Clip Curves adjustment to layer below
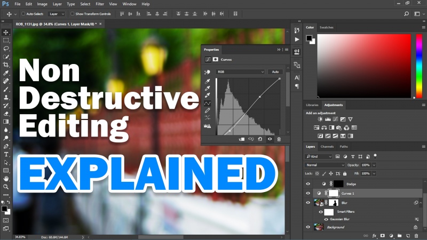 tap(242, 139)
